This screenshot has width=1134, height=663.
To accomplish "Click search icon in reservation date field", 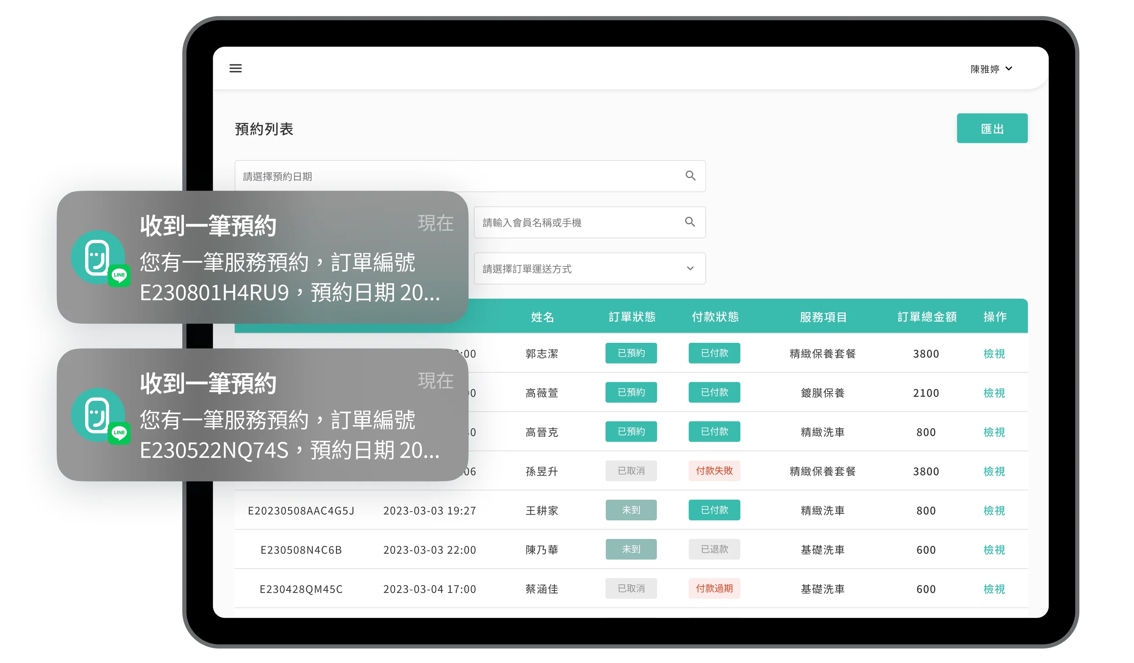I will [690, 175].
